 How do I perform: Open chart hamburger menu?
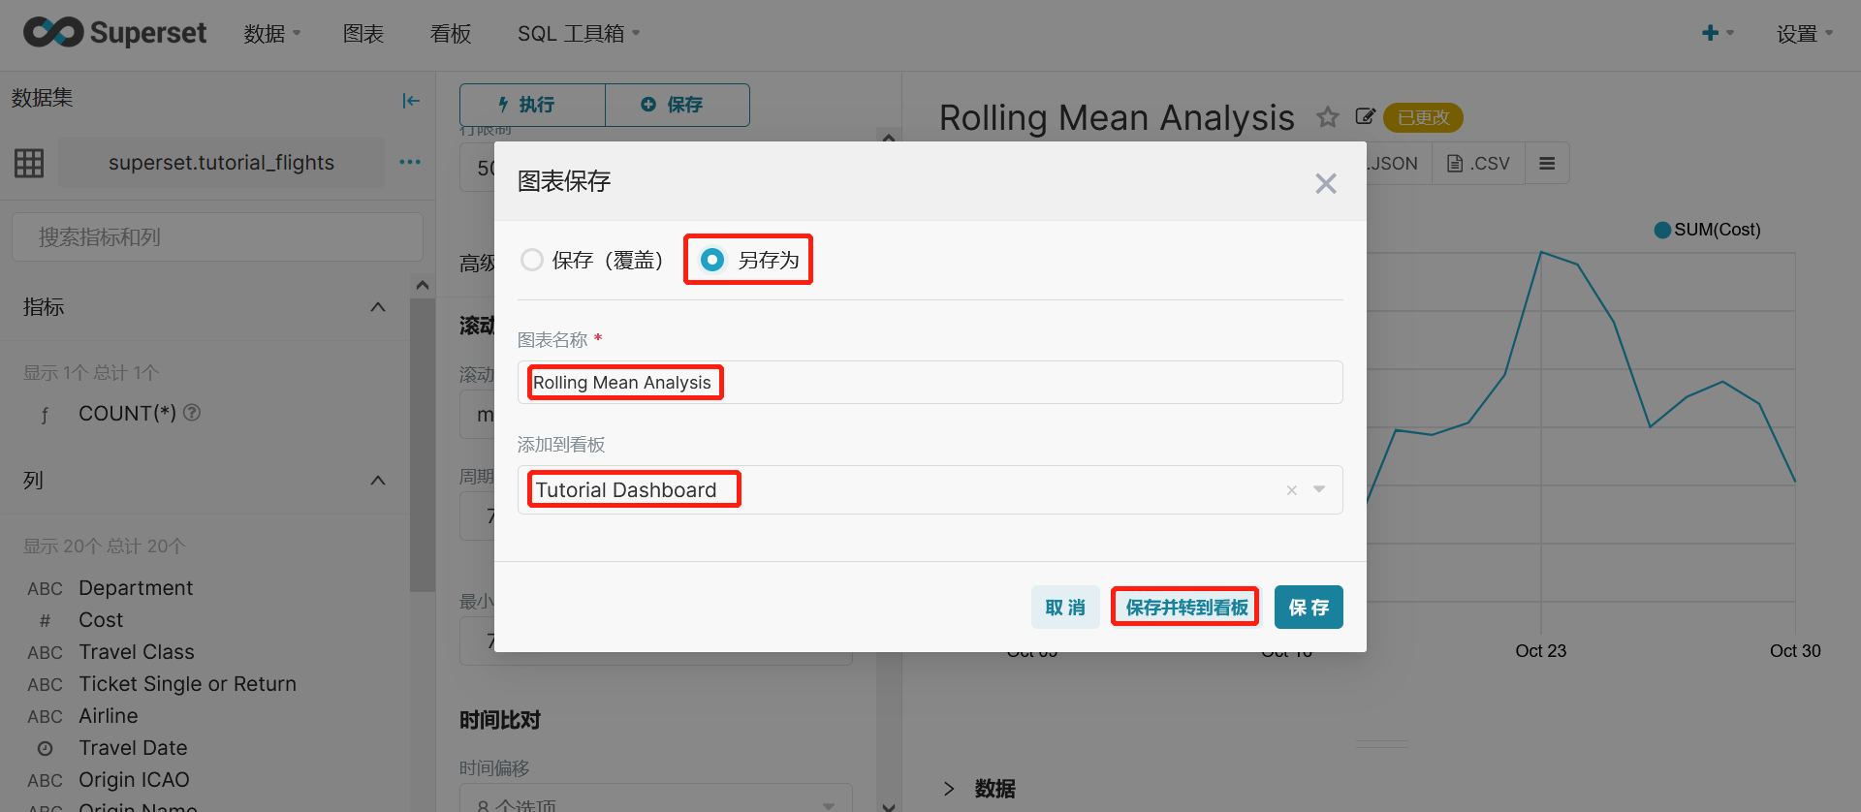coord(1547,164)
